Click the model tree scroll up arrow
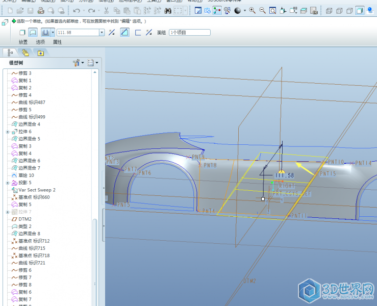 [x=95, y=72]
